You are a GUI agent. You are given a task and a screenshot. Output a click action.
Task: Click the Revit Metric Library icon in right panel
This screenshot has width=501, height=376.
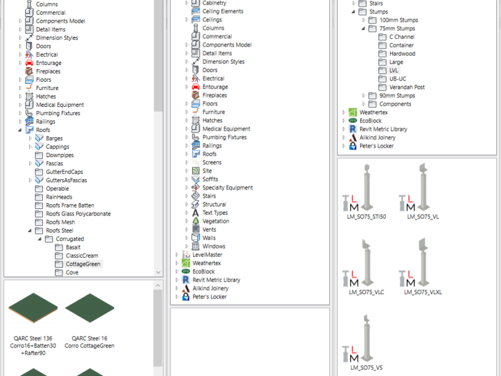(x=352, y=129)
